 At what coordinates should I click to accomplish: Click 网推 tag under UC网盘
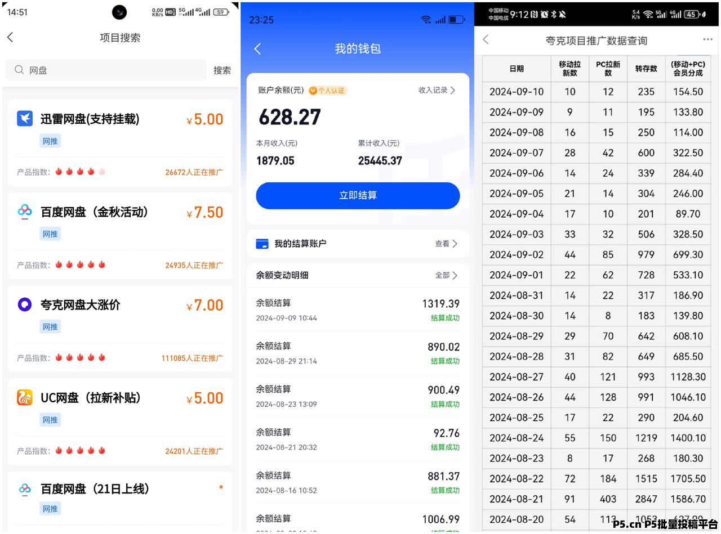pos(50,420)
